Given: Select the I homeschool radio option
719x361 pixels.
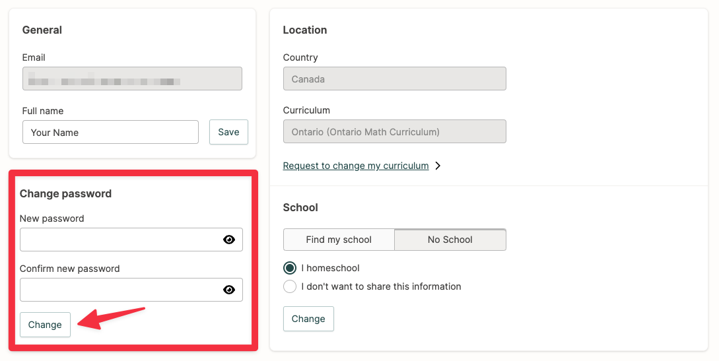Looking at the screenshot, I should click(290, 268).
